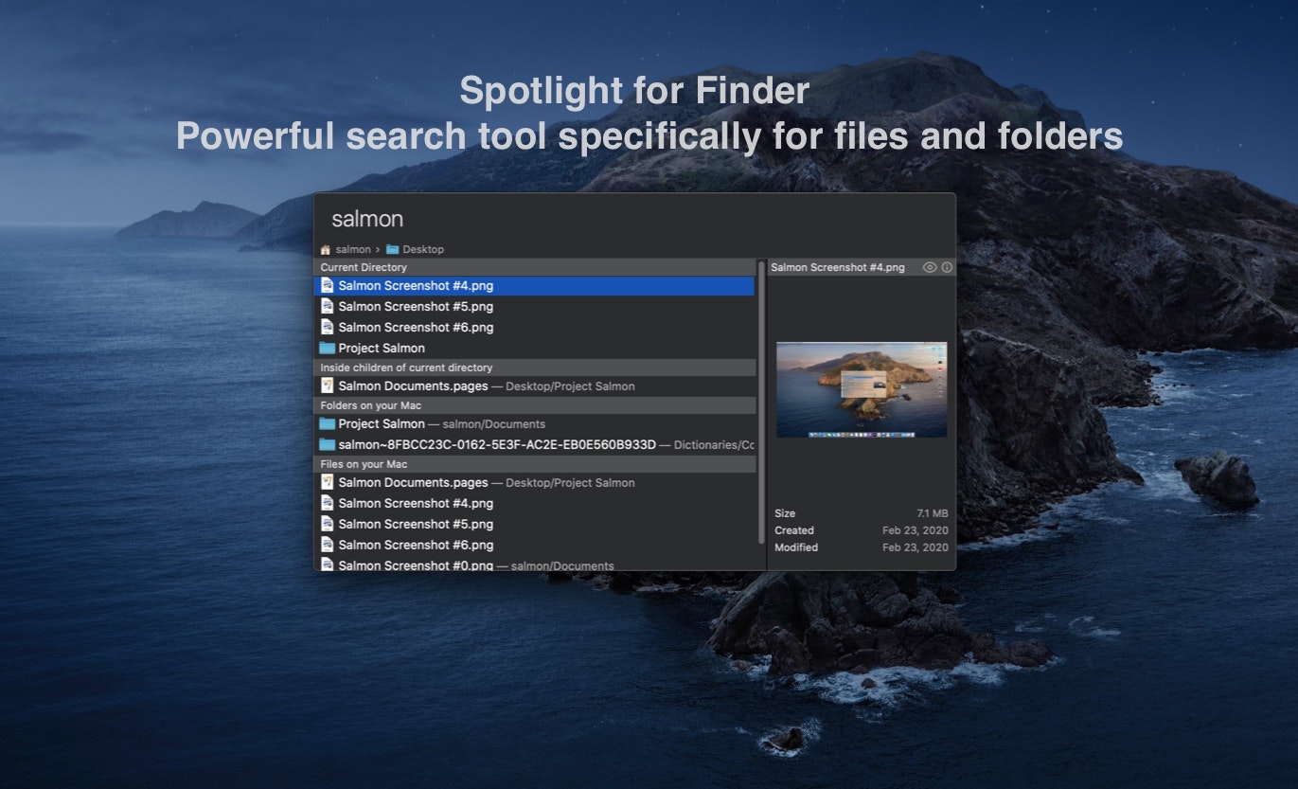
Task: Click the Folders on your Mac header
Action: [x=534, y=405]
